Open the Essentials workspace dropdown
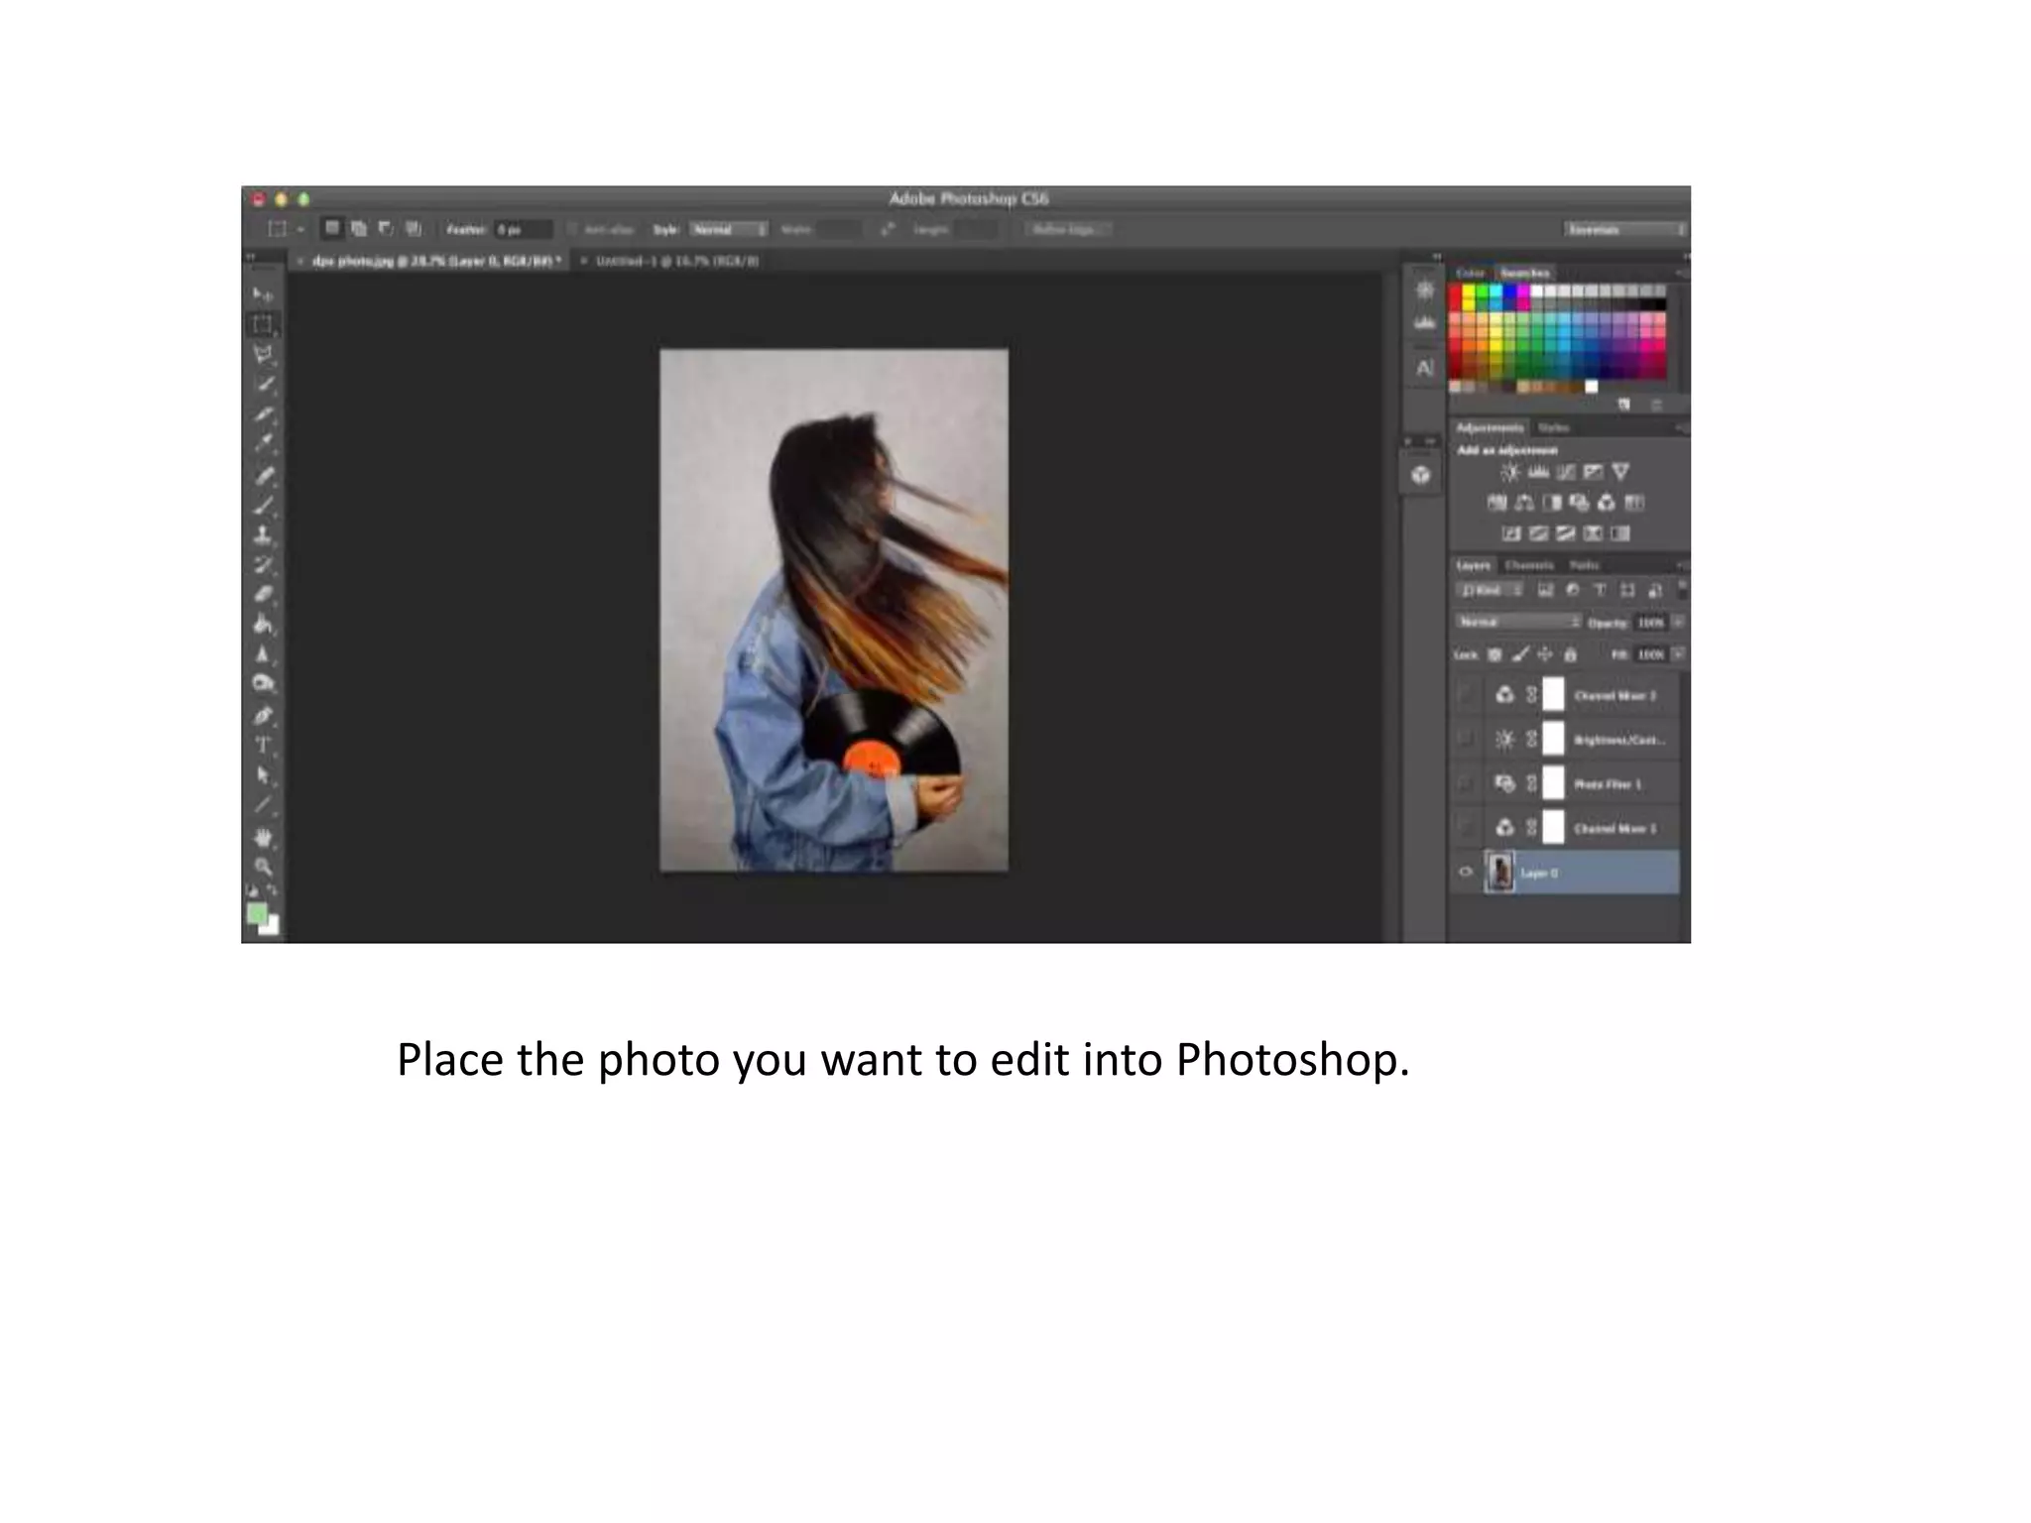The width and height of the screenshot is (2031, 1523). (x=1624, y=230)
